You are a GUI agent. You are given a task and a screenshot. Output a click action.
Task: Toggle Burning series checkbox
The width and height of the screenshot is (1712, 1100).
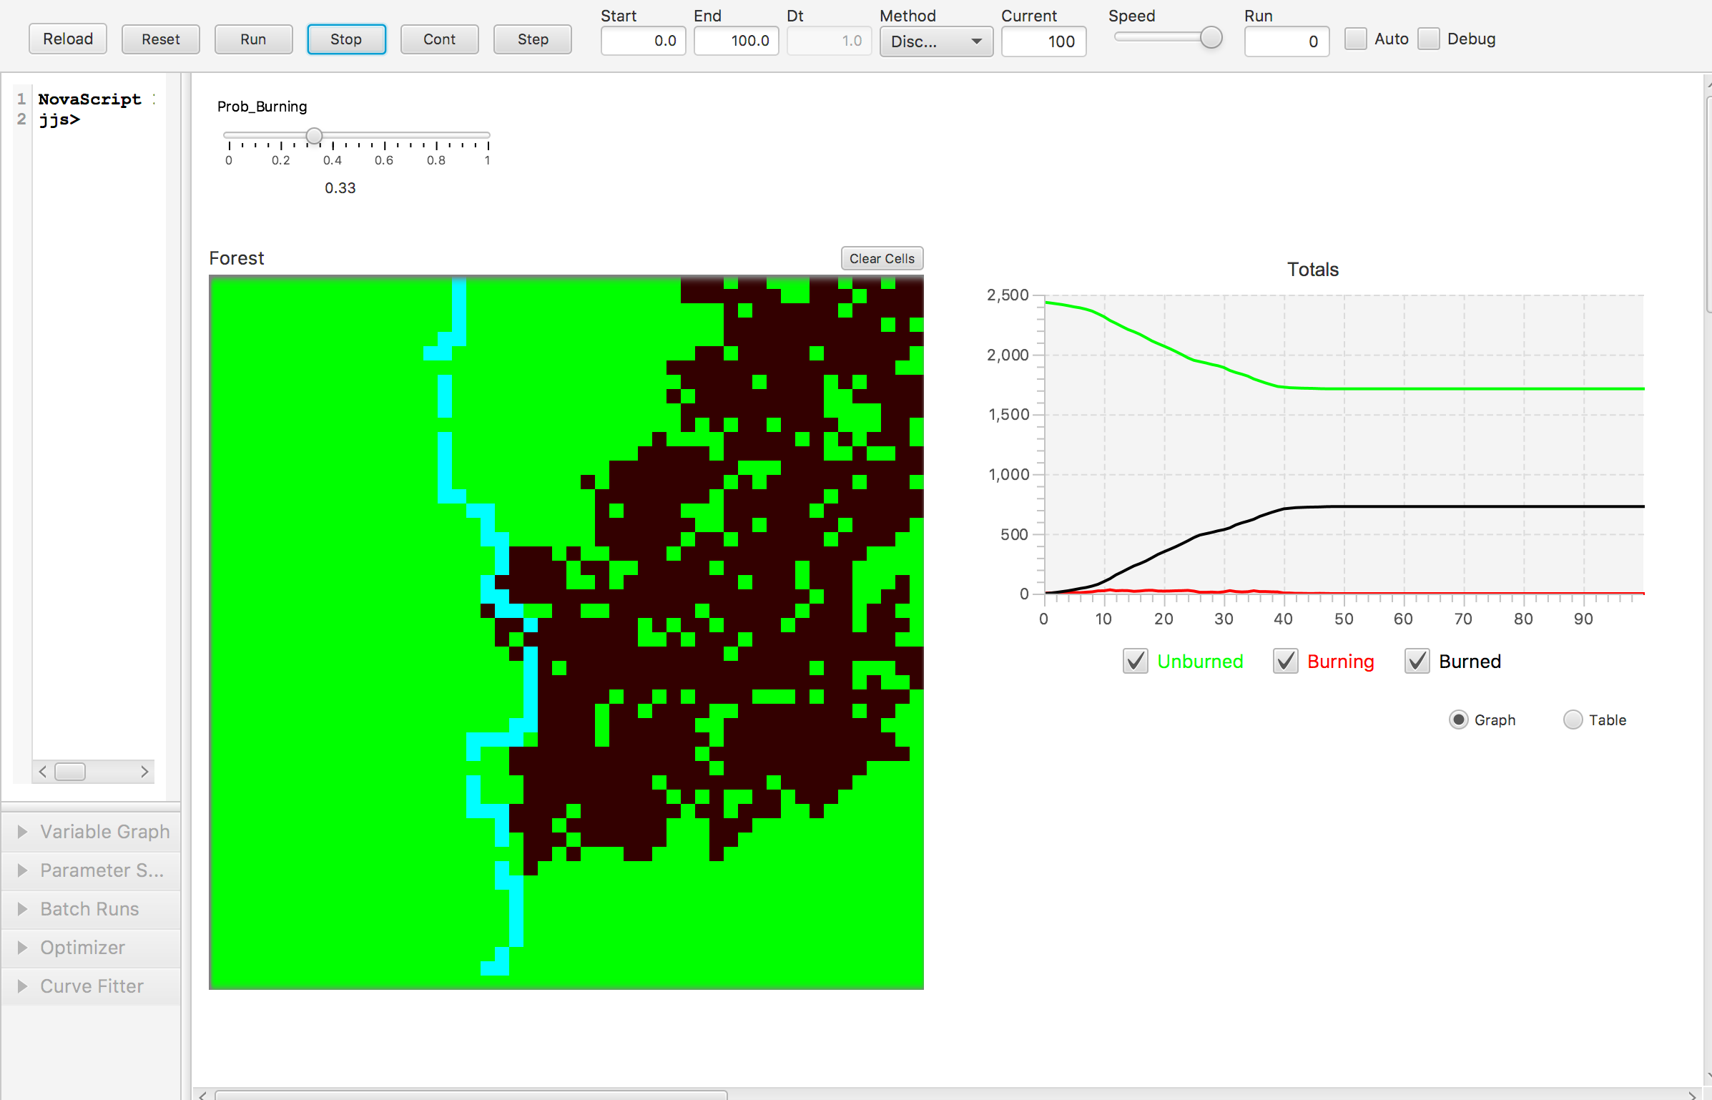coord(1285,661)
